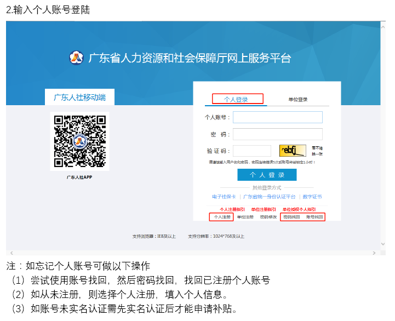Click the 个人账号 input field
Image resolution: width=395 pixels, height=321 pixels.
point(278,117)
